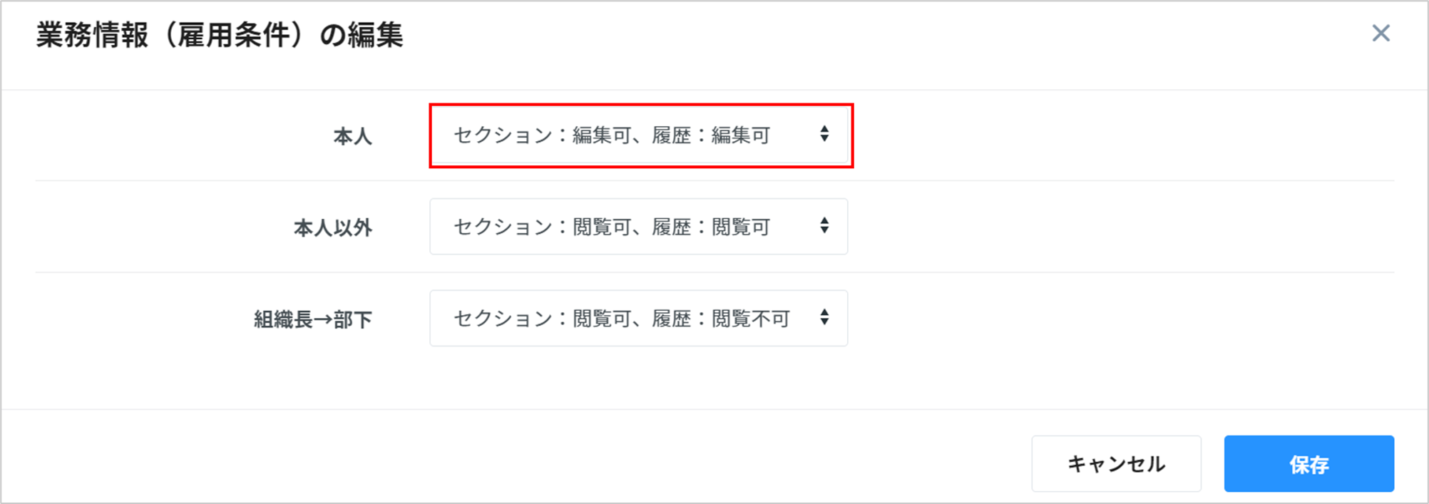Open the 組織長→部下 permission dropdown
This screenshot has height=504, width=1429.
click(638, 318)
